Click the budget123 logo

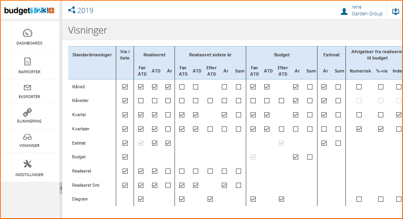(29, 11)
